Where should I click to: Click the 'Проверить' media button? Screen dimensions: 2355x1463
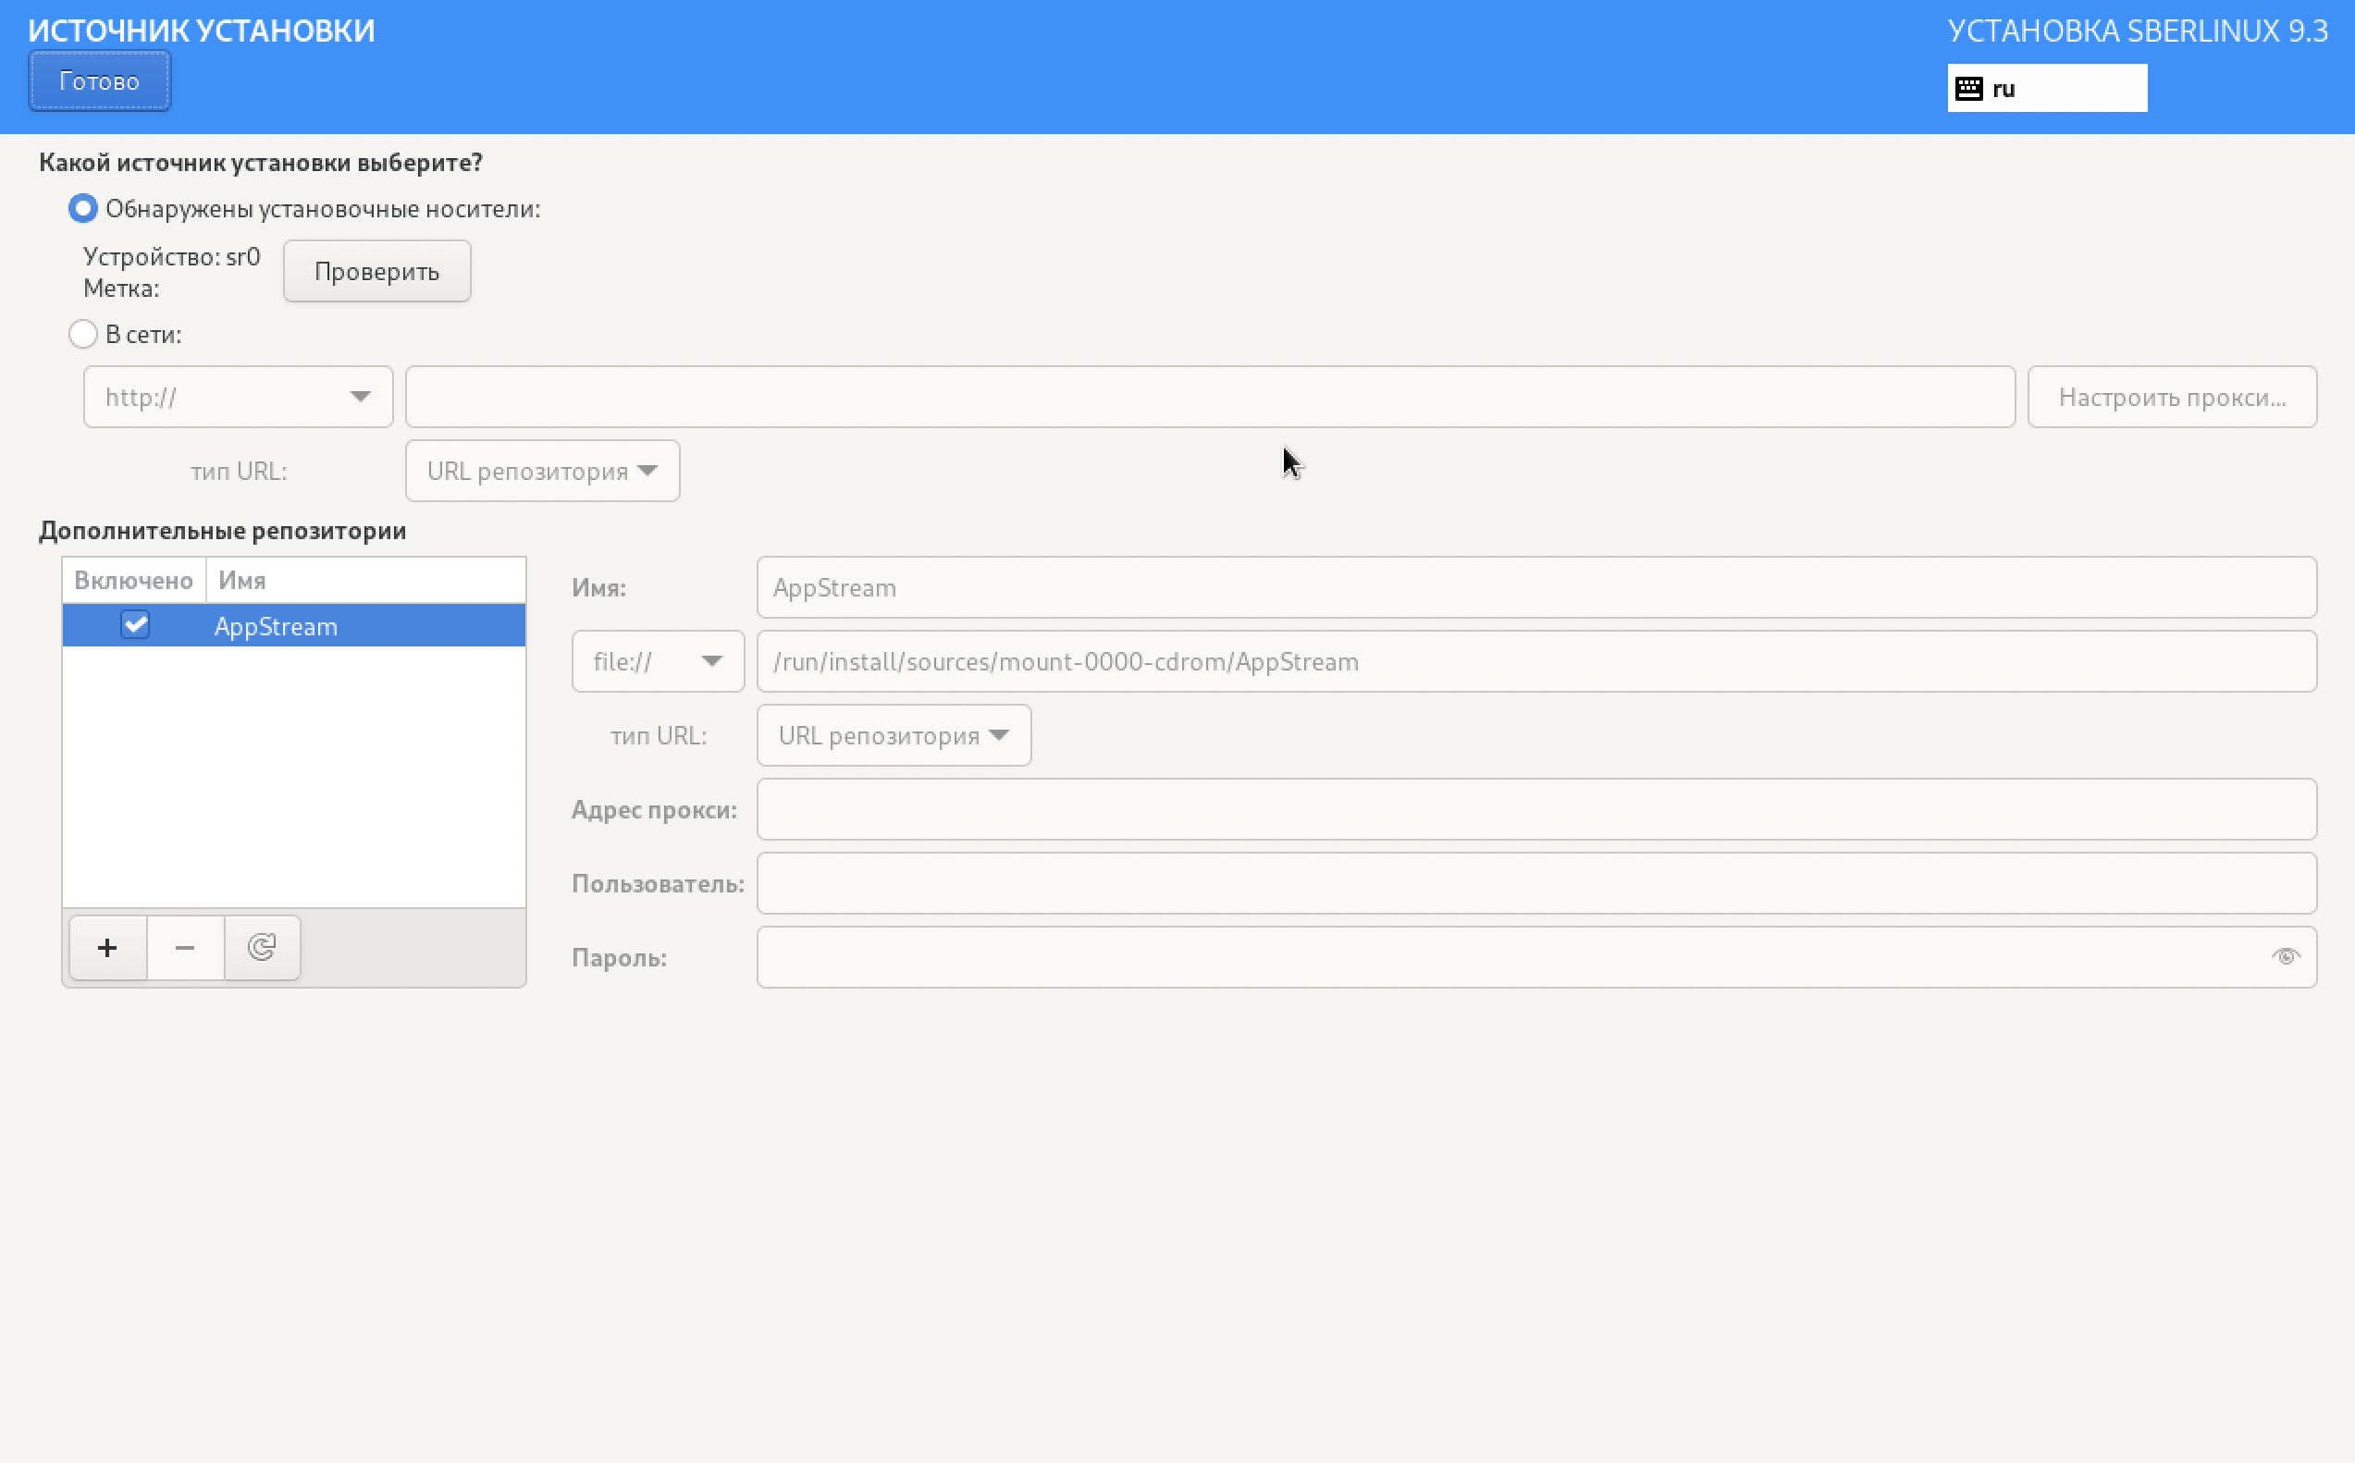pyautogui.click(x=376, y=272)
